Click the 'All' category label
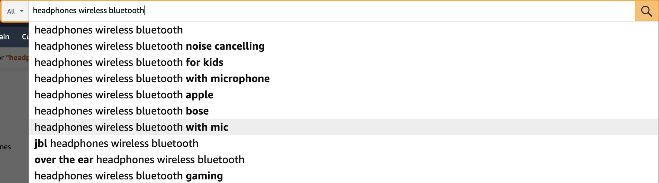 (x=11, y=11)
